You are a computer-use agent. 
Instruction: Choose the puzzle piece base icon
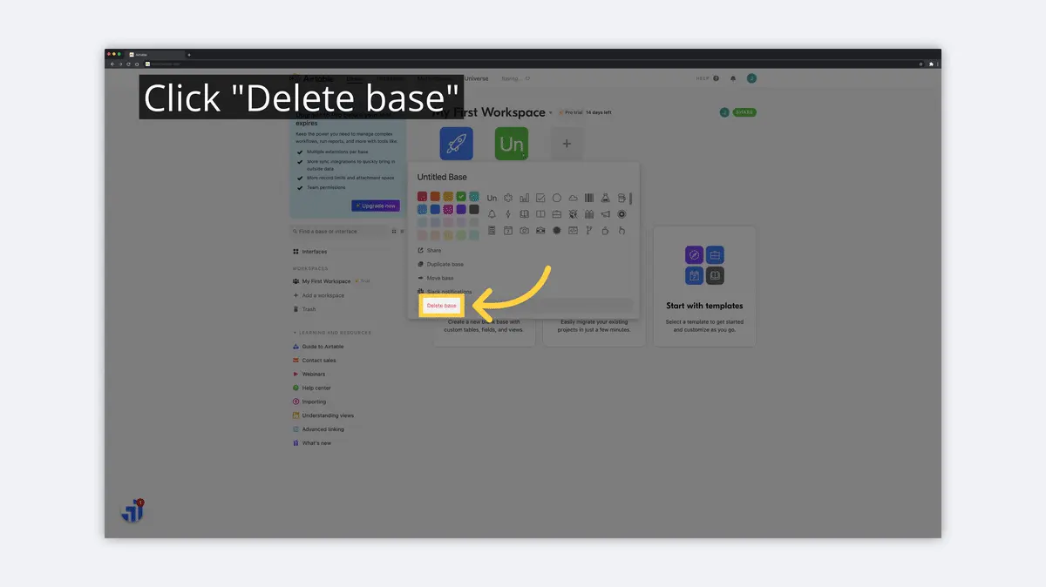pos(508,198)
